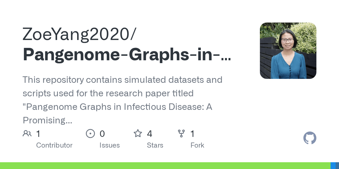
Task: Click the contributors people icon
Action: tap(27, 134)
